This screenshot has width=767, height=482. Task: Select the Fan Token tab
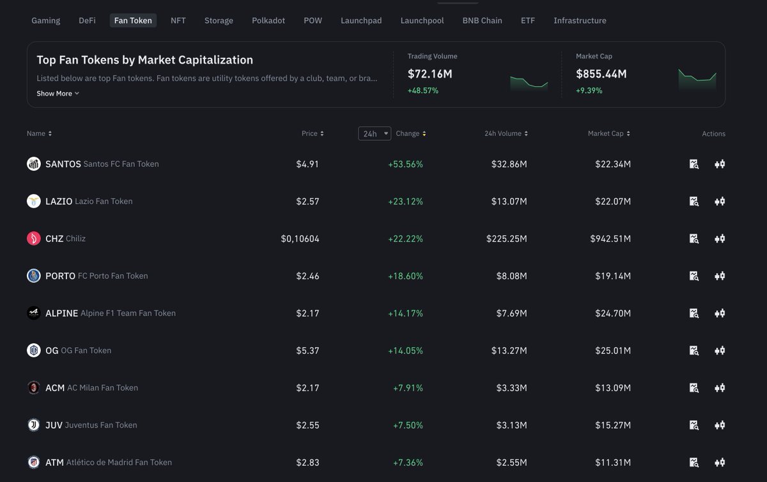click(x=133, y=20)
